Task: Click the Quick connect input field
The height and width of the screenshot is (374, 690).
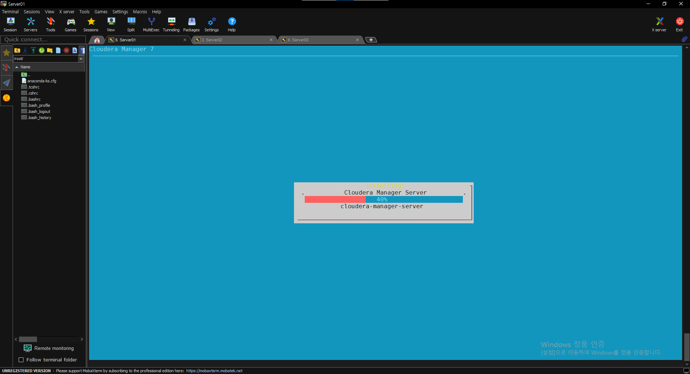Action: point(43,40)
